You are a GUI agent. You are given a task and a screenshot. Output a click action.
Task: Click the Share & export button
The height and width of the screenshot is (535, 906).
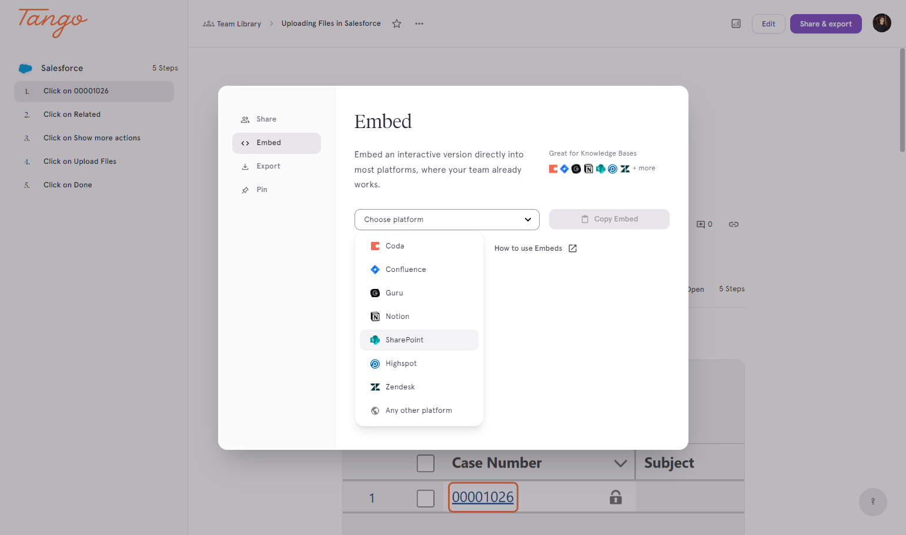(x=825, y=23)
